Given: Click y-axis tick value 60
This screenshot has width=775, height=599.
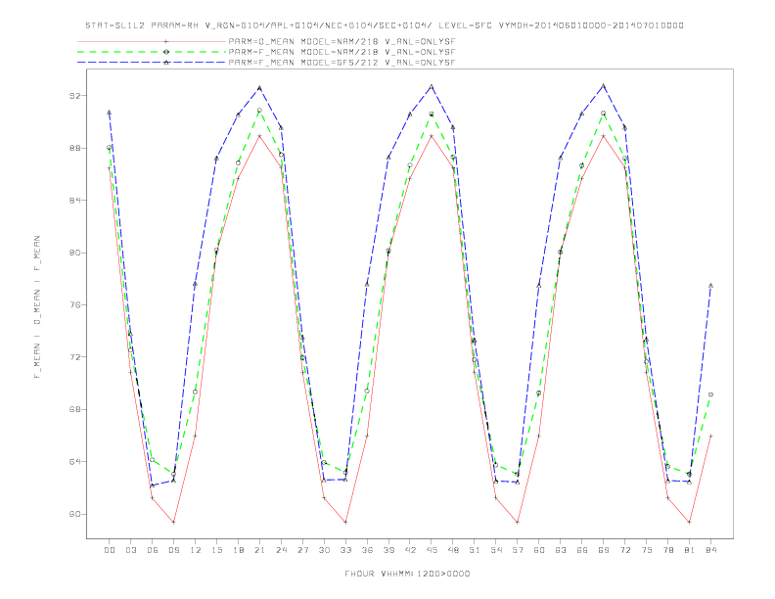Looking at the screenshot, I should tap(74, 515).
